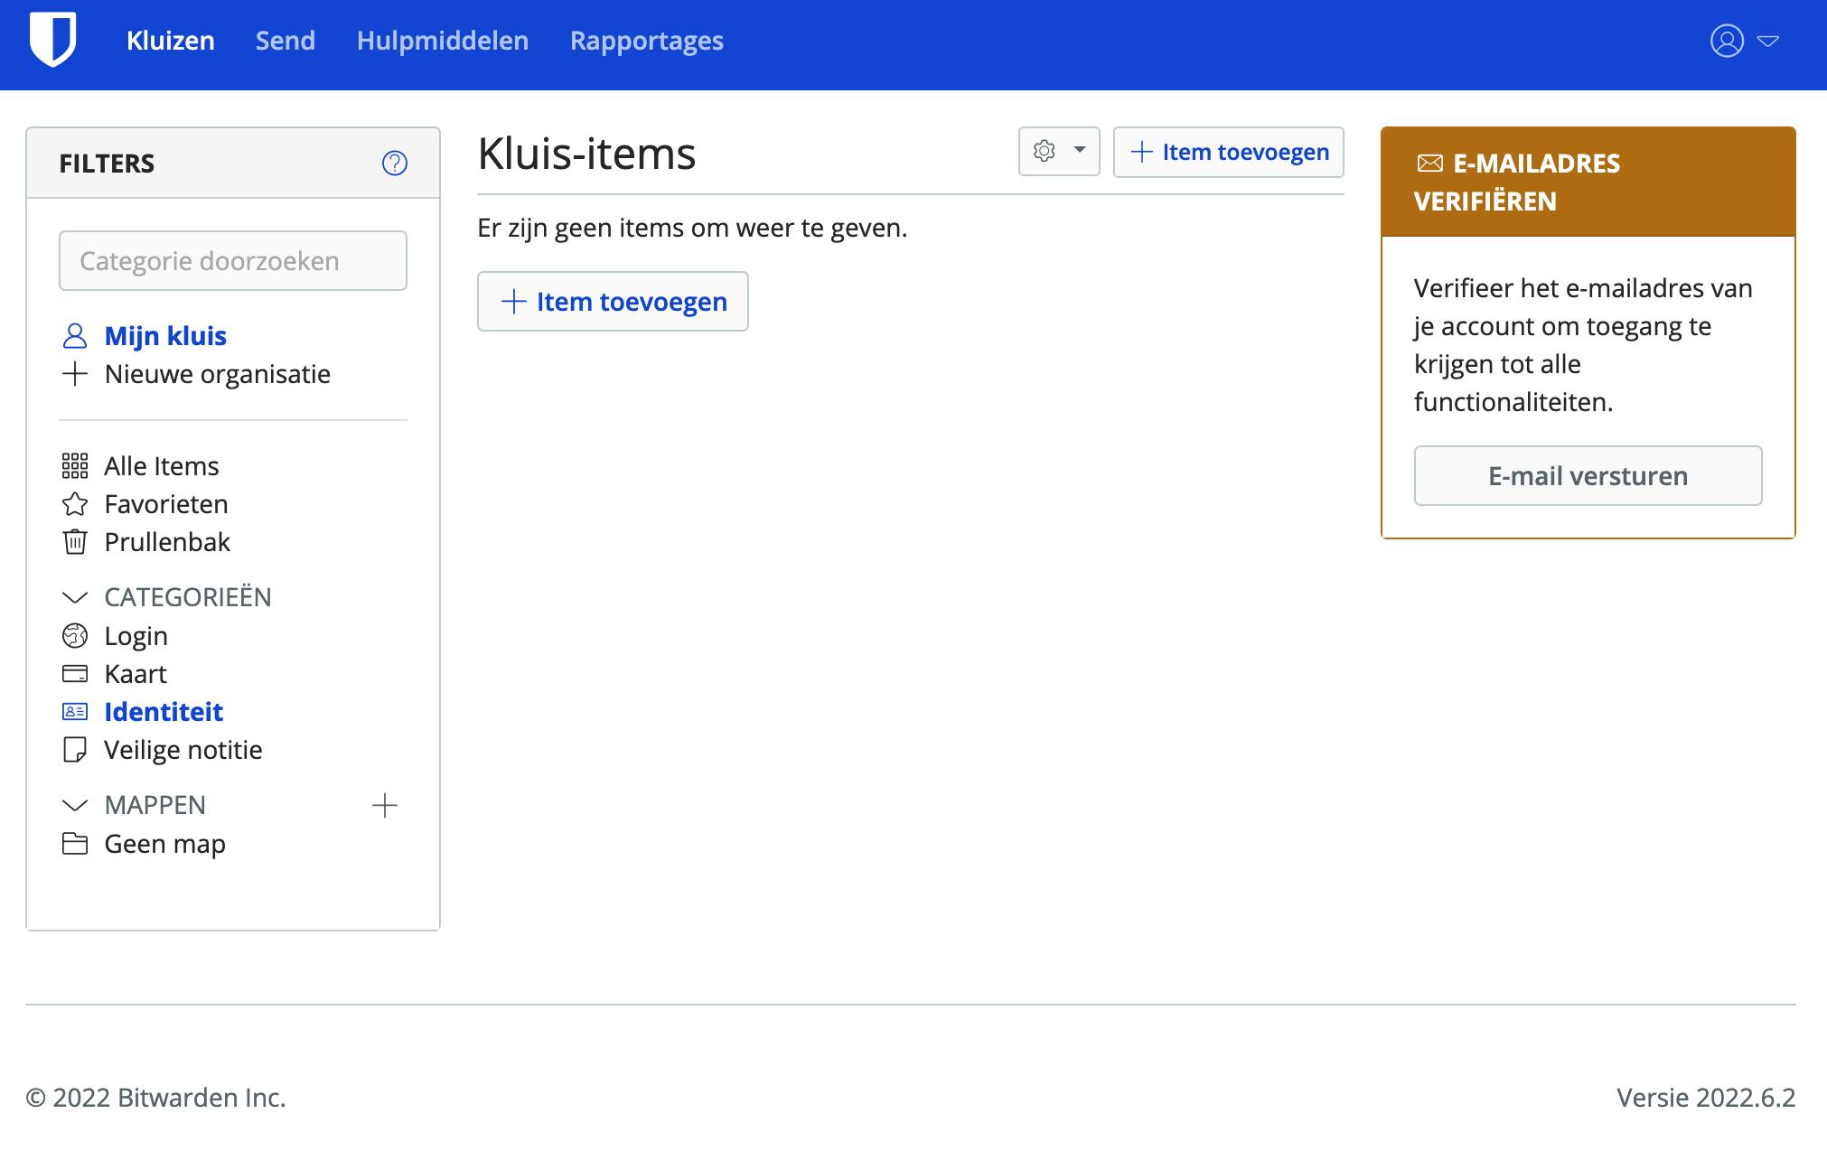Select the Geen map folder
Image resolution: width=1827 pixels, height=1151 pixels.
click(x=164, y=844)
